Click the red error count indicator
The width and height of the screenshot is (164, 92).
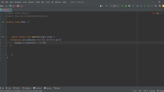[x=154, y=13]
